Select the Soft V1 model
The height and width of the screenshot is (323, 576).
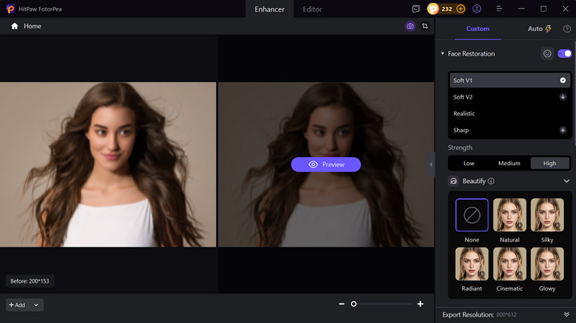509,80
